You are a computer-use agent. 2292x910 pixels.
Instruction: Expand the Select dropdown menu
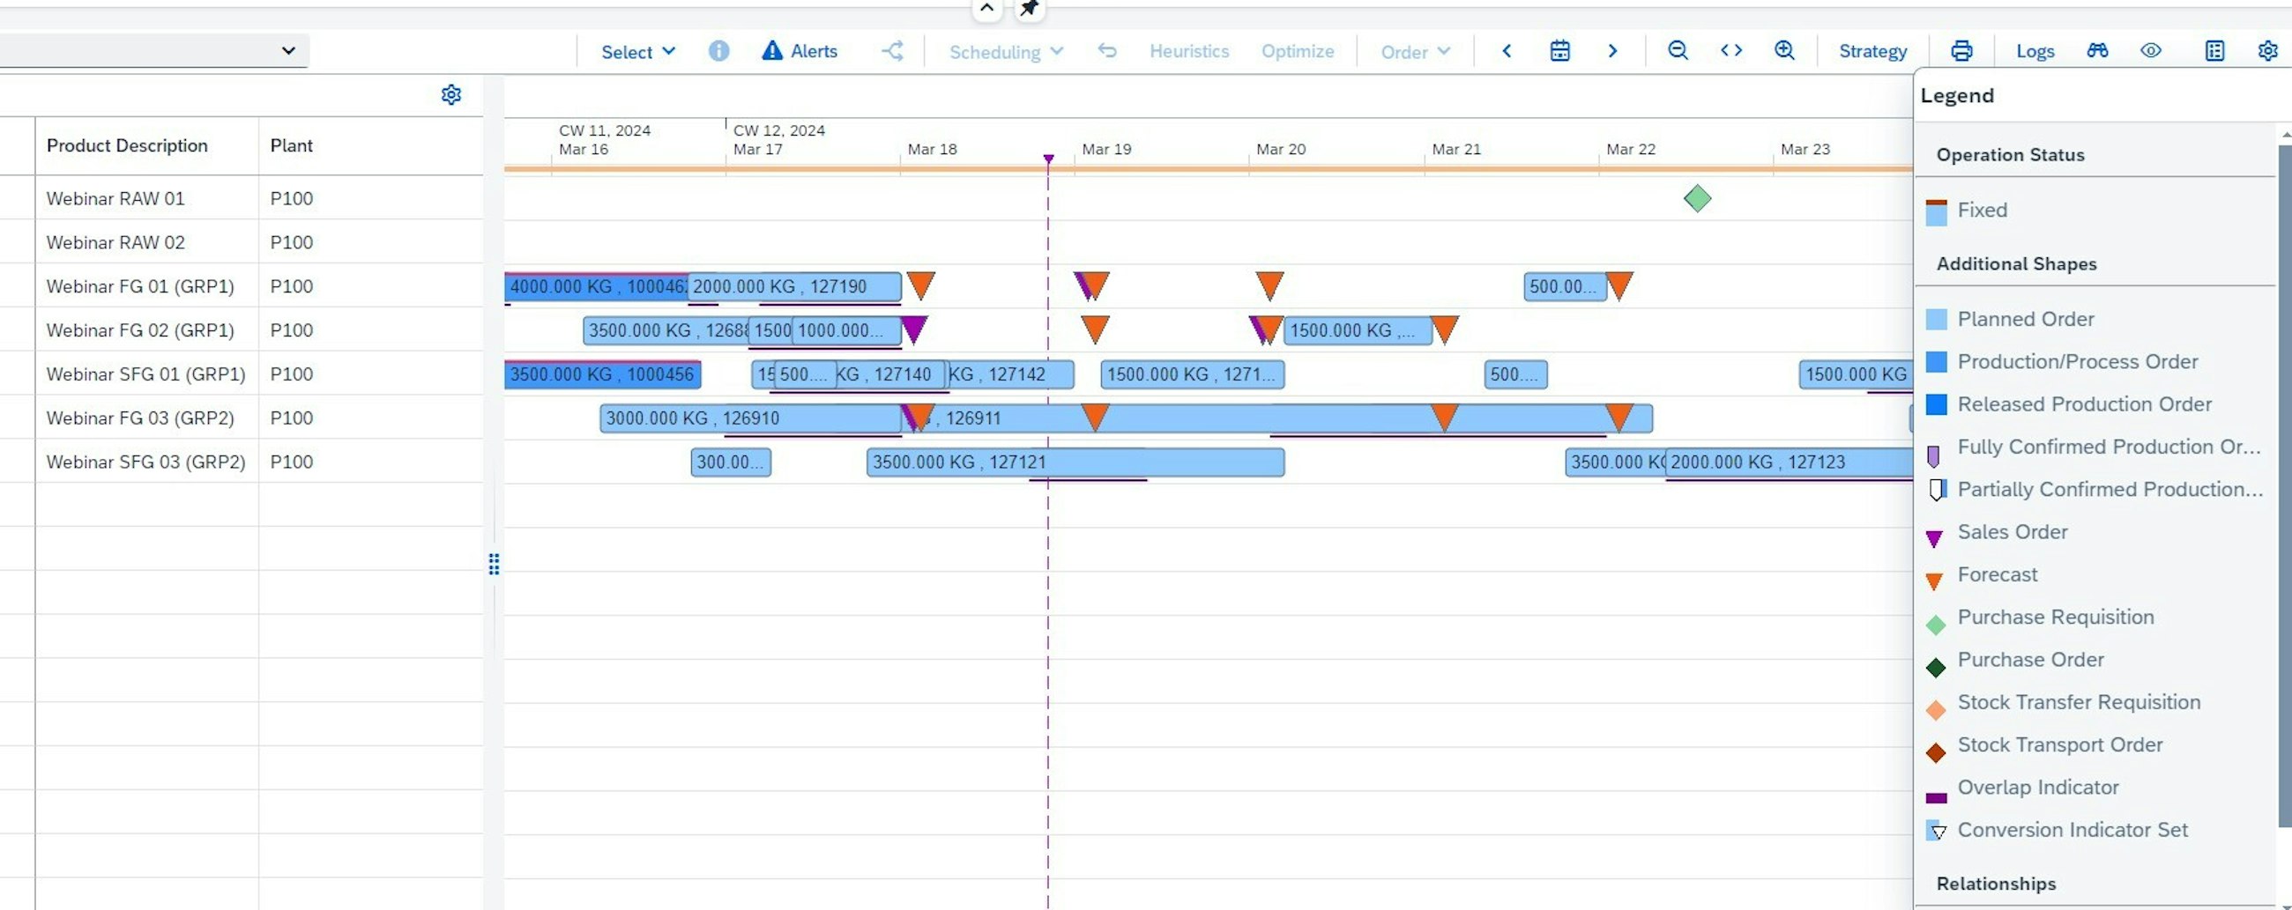pos(638,52)
